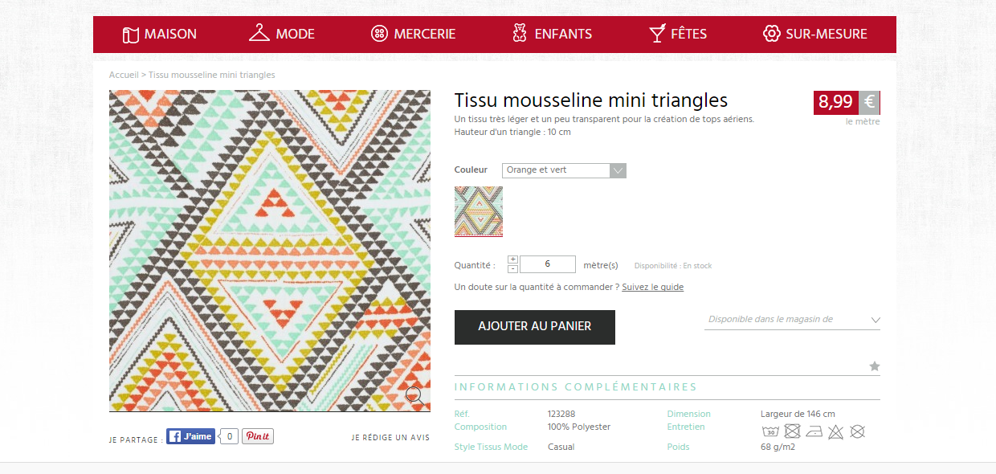The height and width of the screenshot is (474, 996).
Task: Click the gear icon beside SUR-MESURE
Action: coord(771,34)
